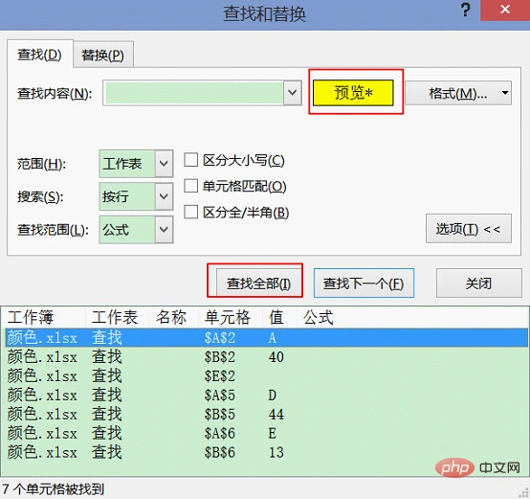Click the 公式 column header

tap(318, 317)
